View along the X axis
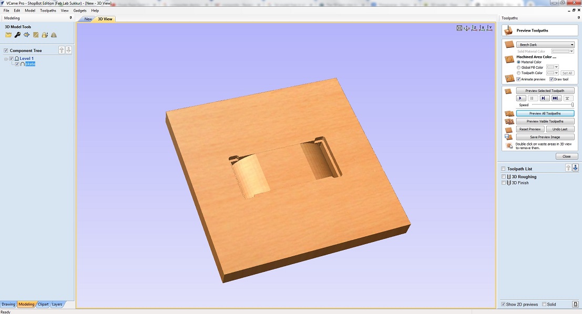The height and width of the screenshot is (314, 582). [482, 28]
